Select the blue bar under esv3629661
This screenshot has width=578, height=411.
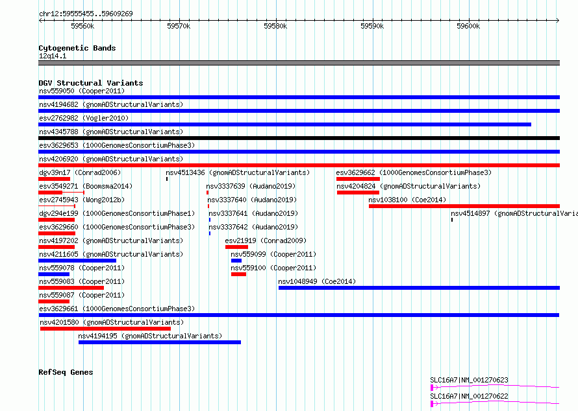pos(299,315)
